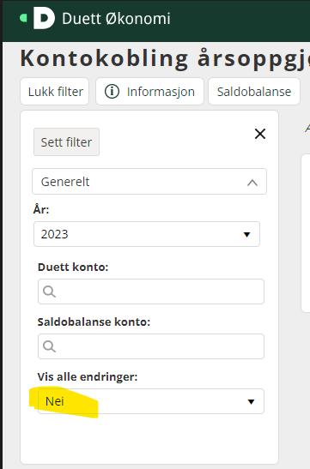Image resolution: width=310 pixels, height=469 pixels.
Task: Open the Informasjon item
Action: (x=149, y=92)
